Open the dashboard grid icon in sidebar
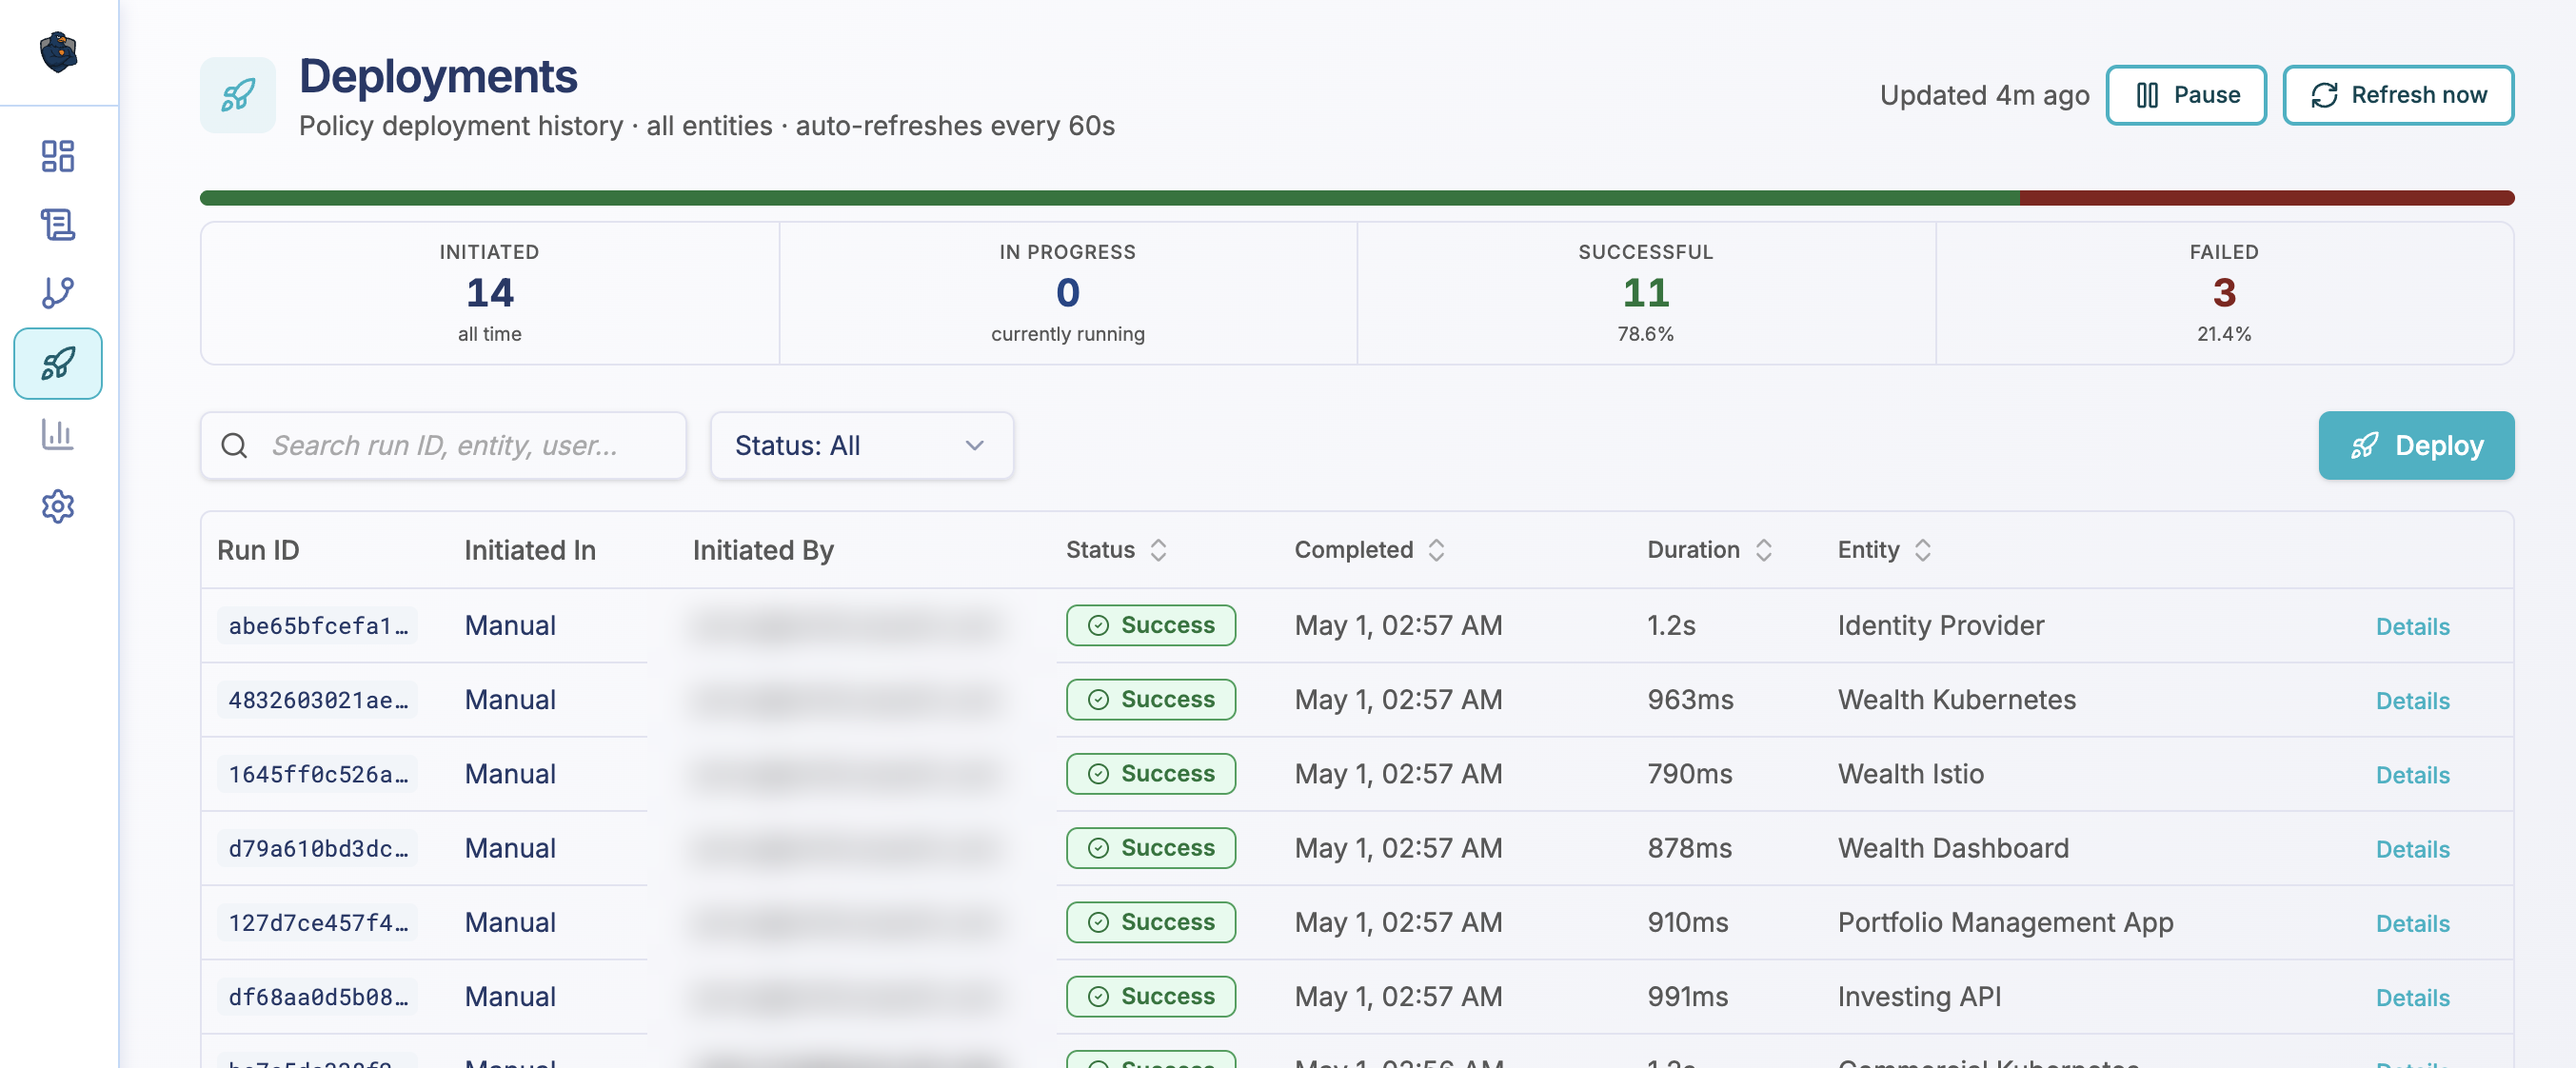Viewport: 2576px width, 1068px height. click(58, 156)
